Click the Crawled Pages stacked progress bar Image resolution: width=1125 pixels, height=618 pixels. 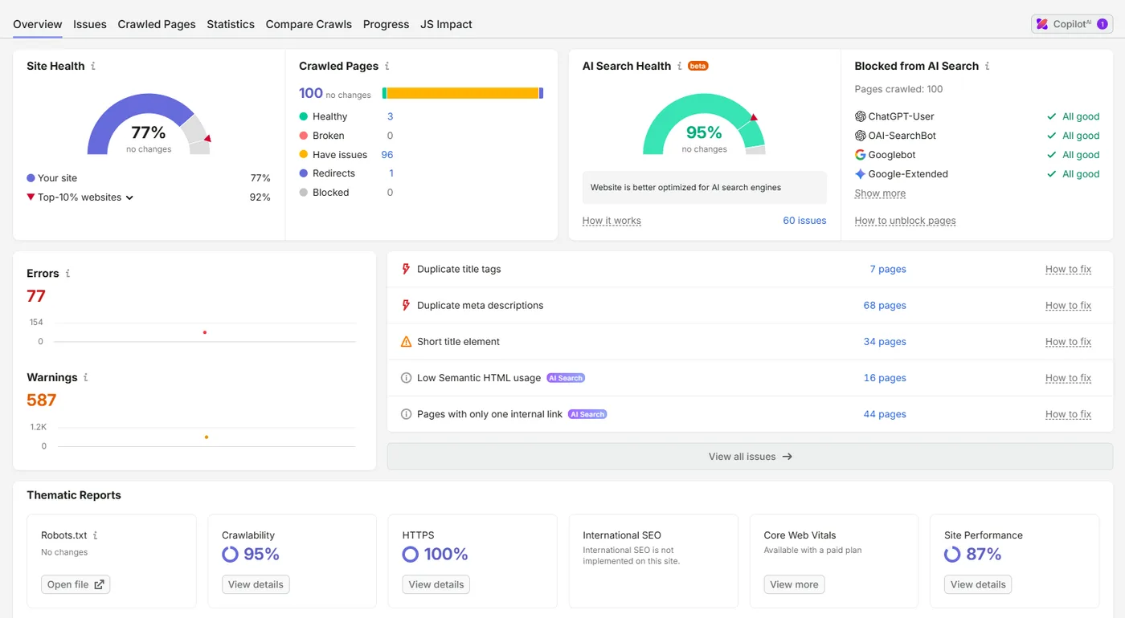(x=463, y=93)
